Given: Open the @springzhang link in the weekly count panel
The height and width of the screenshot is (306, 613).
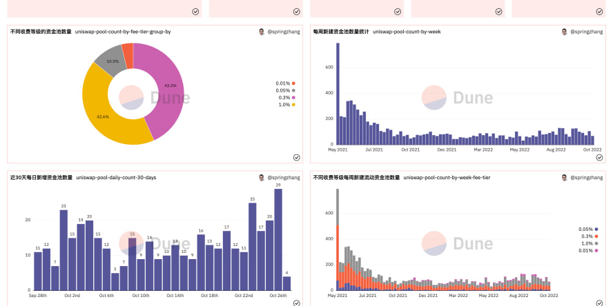Looking at the screenshot, I should [x=587, y=32].
